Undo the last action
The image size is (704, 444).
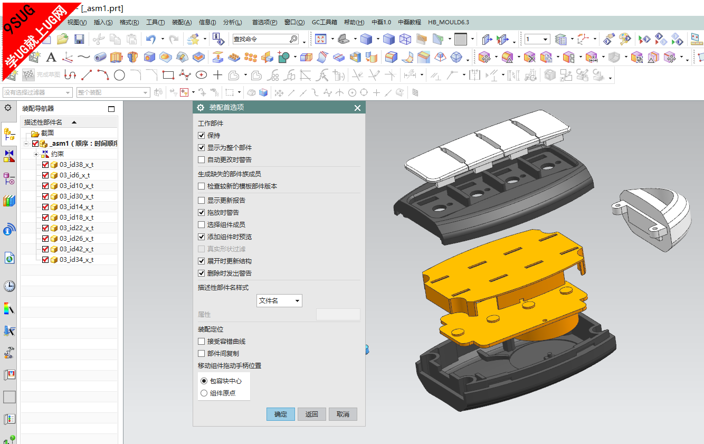[x=151, y=39]
